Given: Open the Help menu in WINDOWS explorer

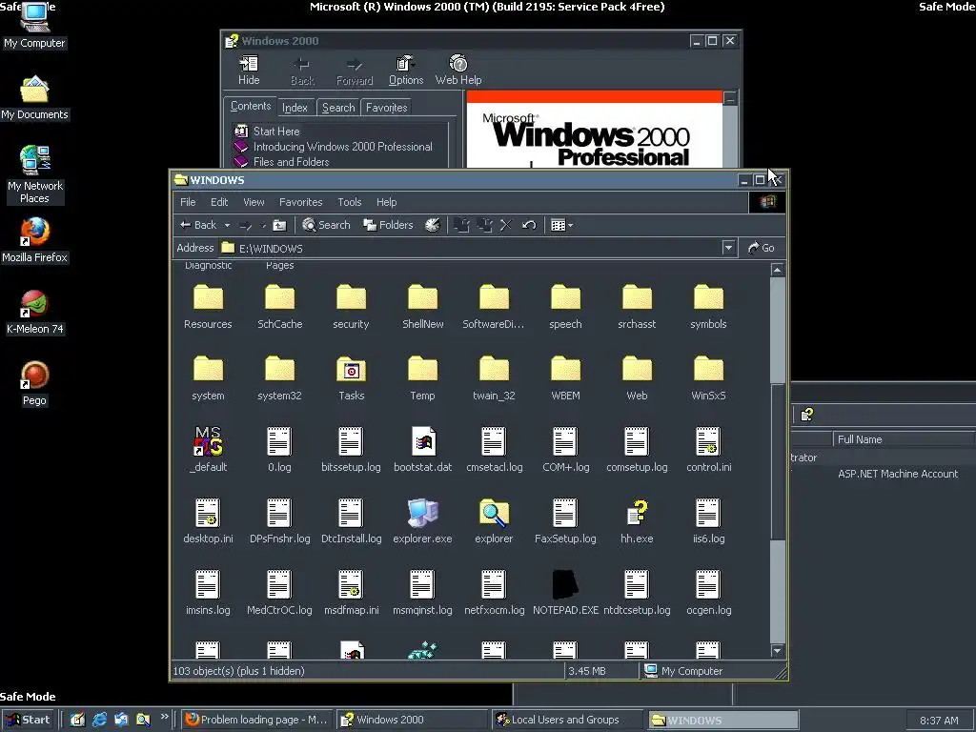Looking at the screenshot, I should click(387, 202).
